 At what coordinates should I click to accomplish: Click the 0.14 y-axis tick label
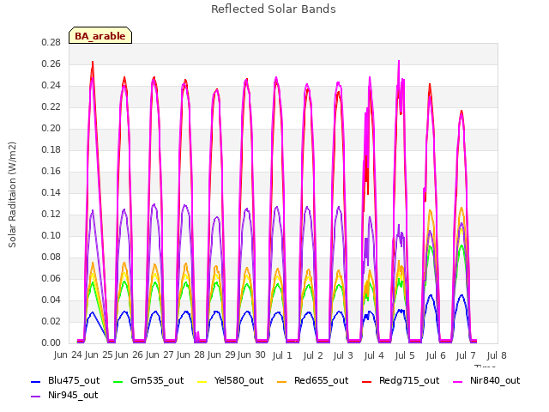coord(51,192)
